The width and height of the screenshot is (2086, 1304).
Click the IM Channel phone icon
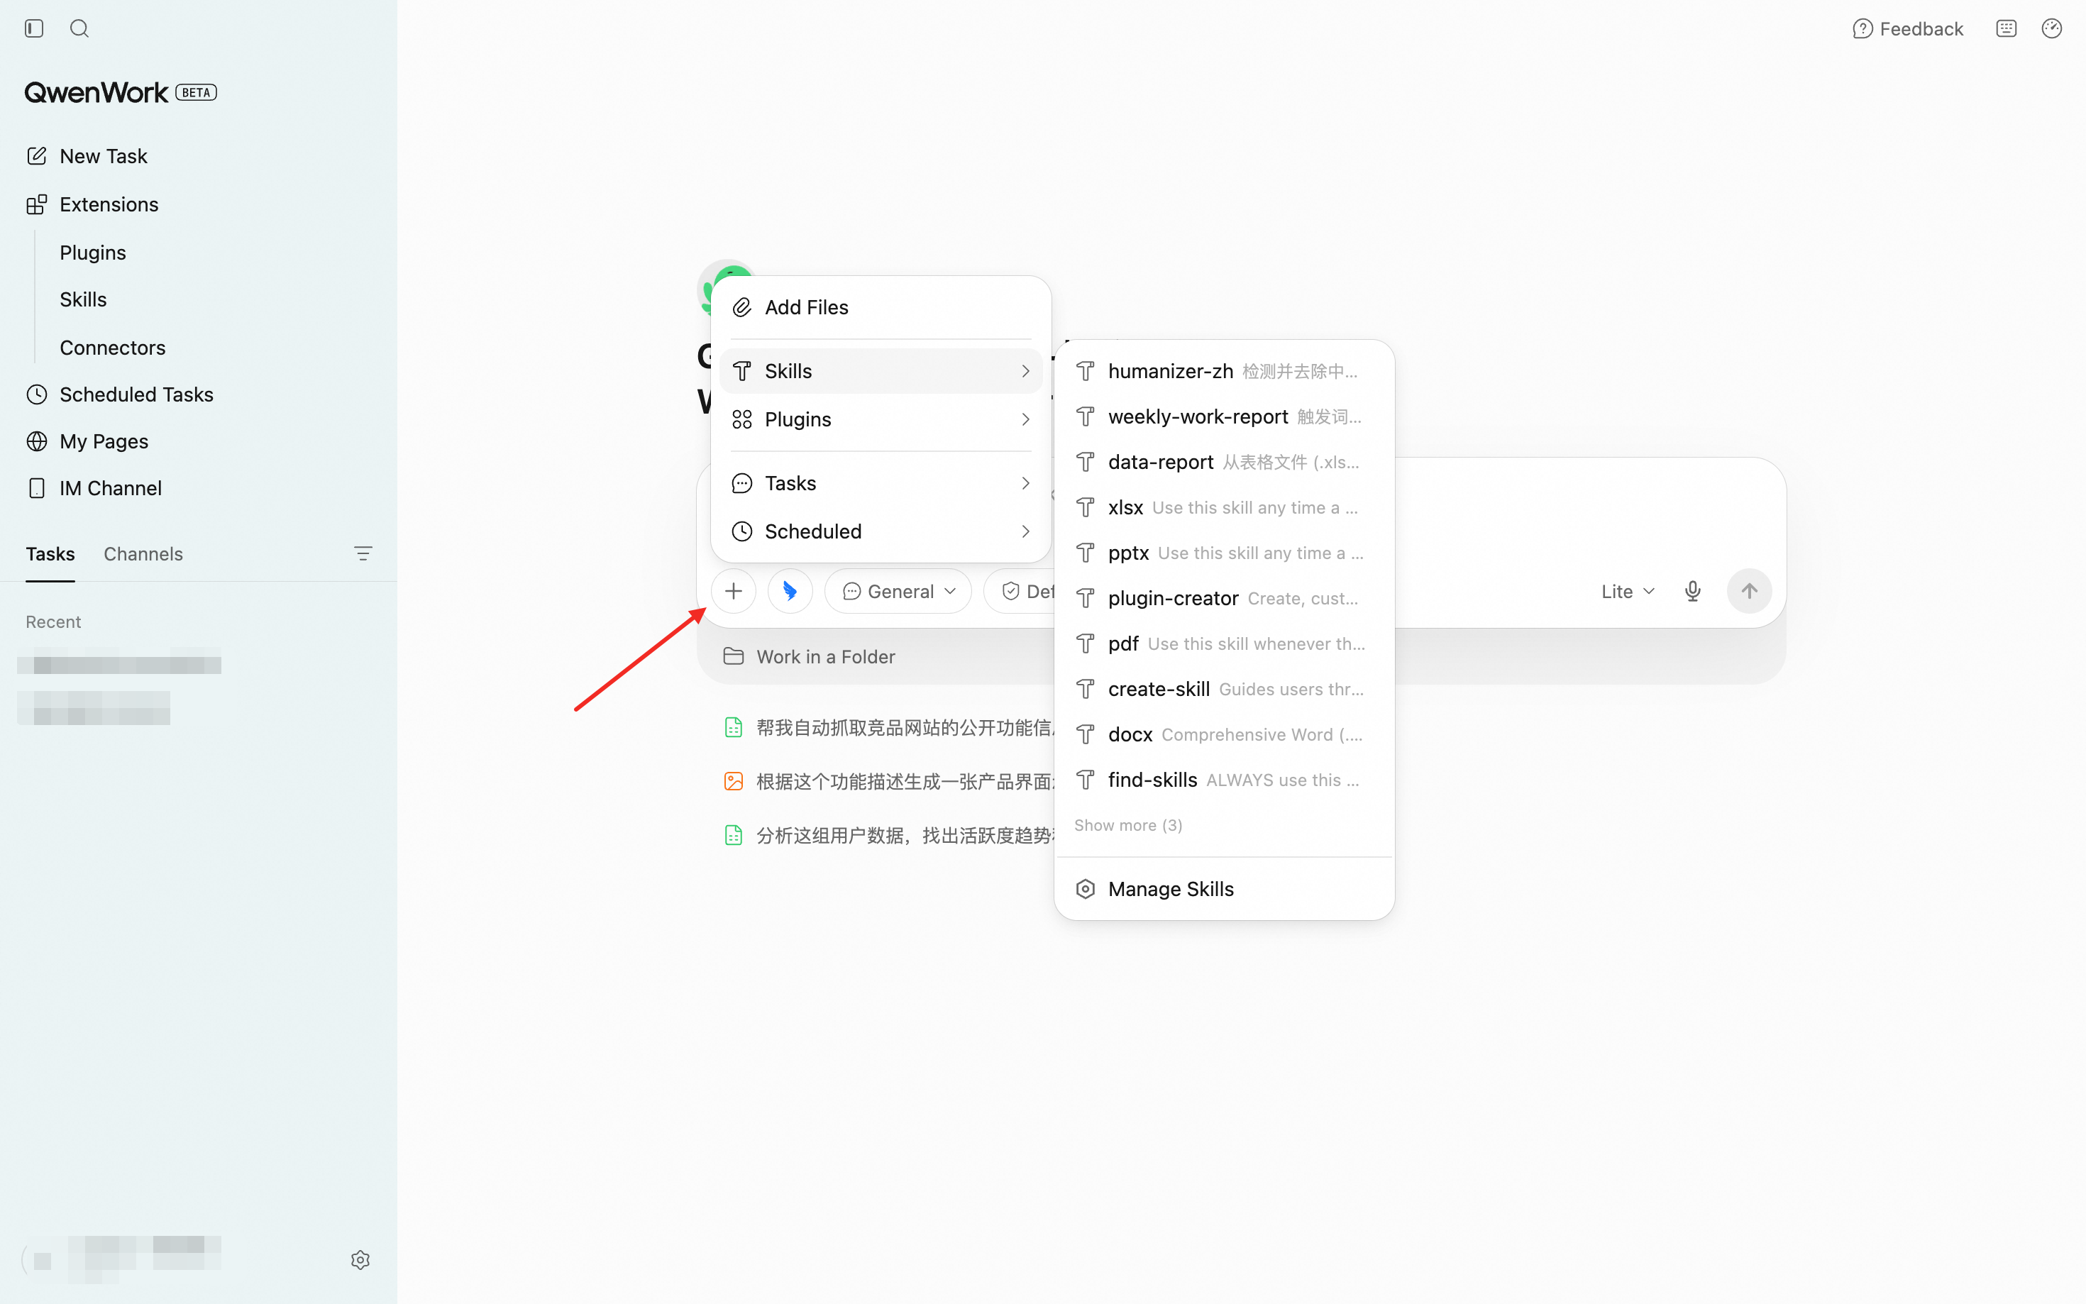(36, 488)
